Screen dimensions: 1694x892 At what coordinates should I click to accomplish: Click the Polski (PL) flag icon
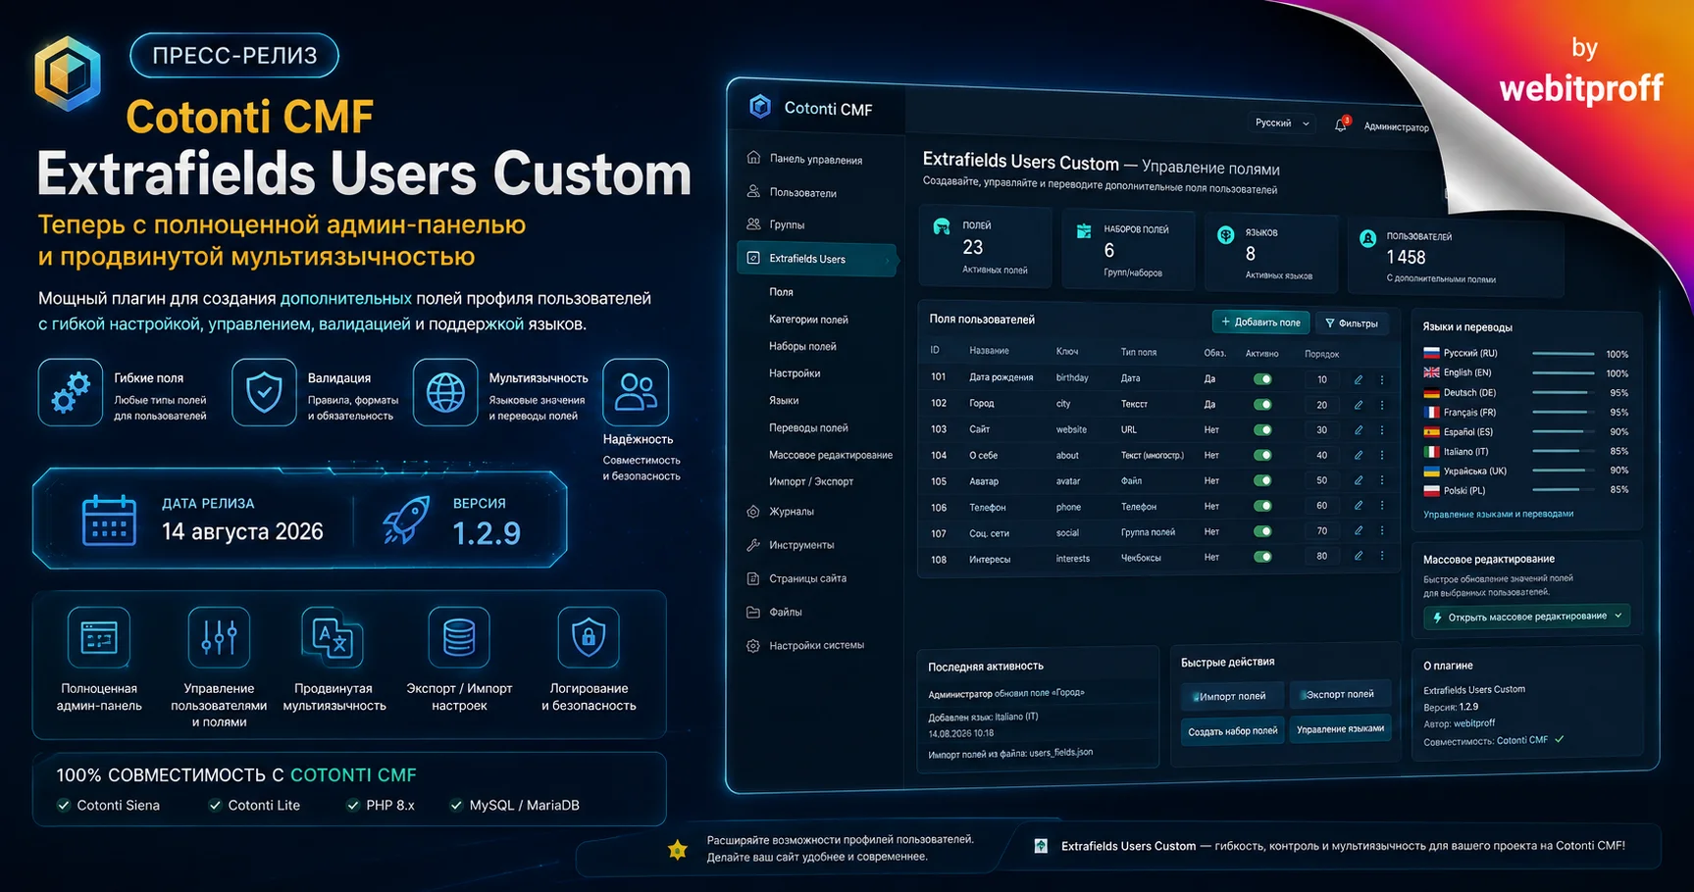[x=1431, y=490]
